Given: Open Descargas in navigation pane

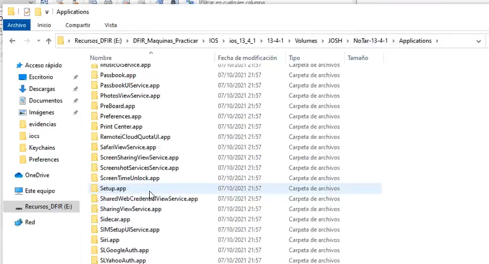Looking at the screenshot, I should [42, 89].
